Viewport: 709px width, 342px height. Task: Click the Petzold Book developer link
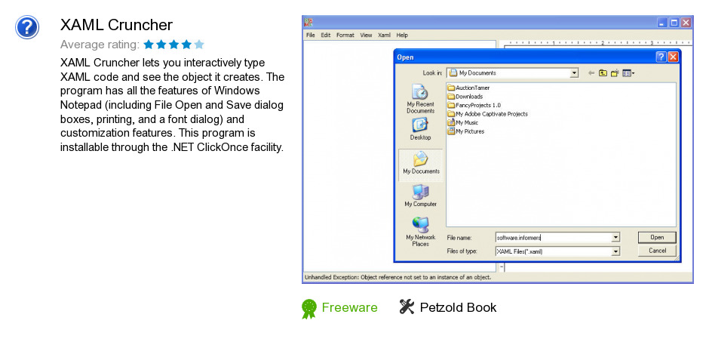pos(458,307)
